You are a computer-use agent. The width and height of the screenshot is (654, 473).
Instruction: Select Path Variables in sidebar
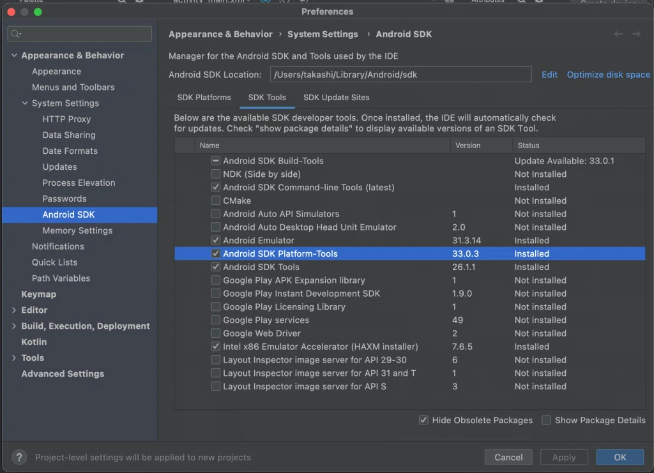pyautogui.click(x=61, y=278)
